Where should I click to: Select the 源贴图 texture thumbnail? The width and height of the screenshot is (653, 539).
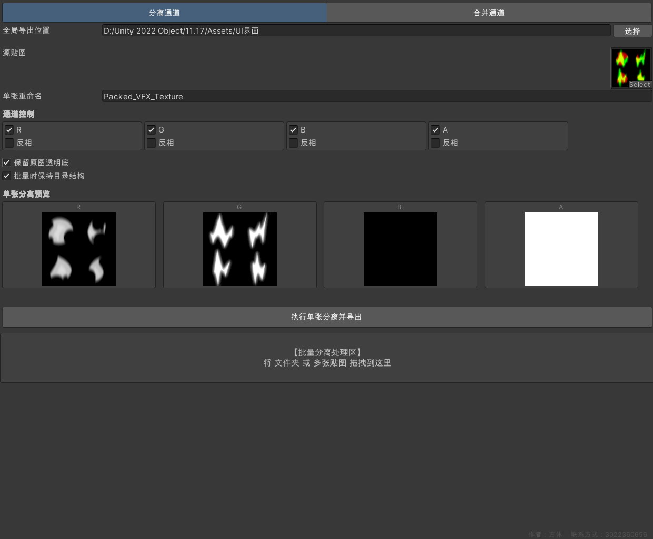[631, 68]
